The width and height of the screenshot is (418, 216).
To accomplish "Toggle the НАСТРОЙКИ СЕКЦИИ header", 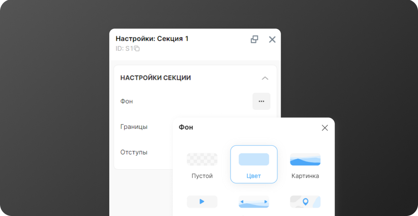I will coord(156,78).
